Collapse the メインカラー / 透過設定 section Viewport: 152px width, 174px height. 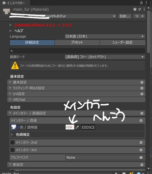point(76,113)
